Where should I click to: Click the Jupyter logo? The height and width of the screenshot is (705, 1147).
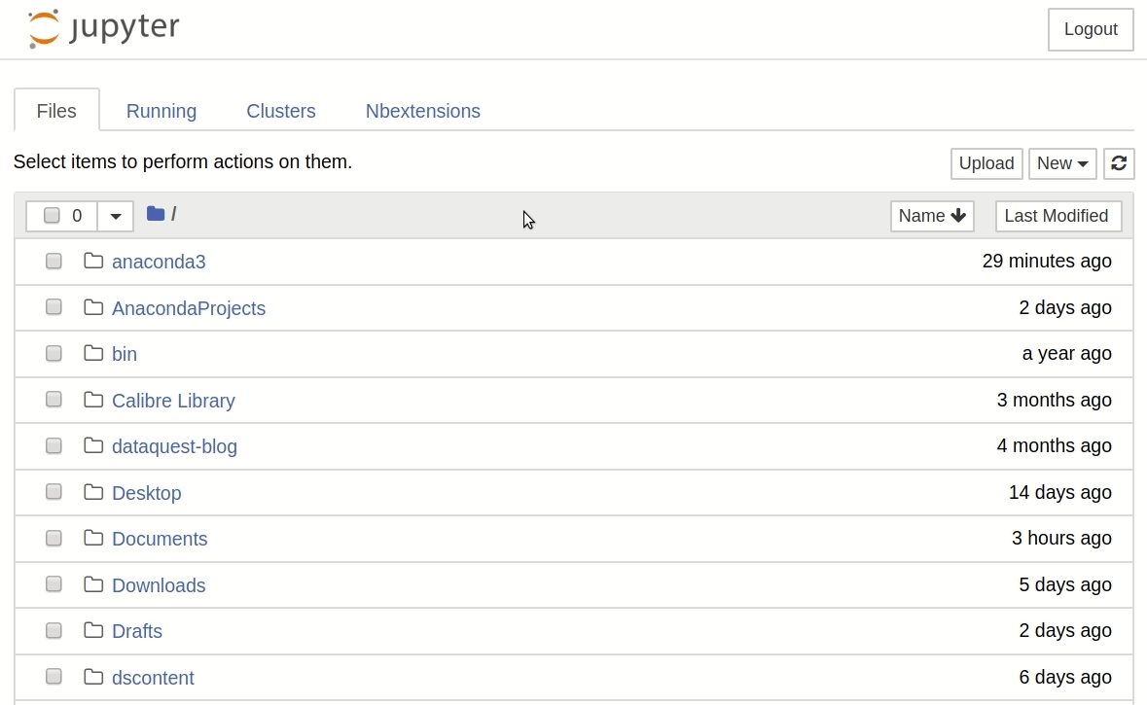click(x=103, y=29)
